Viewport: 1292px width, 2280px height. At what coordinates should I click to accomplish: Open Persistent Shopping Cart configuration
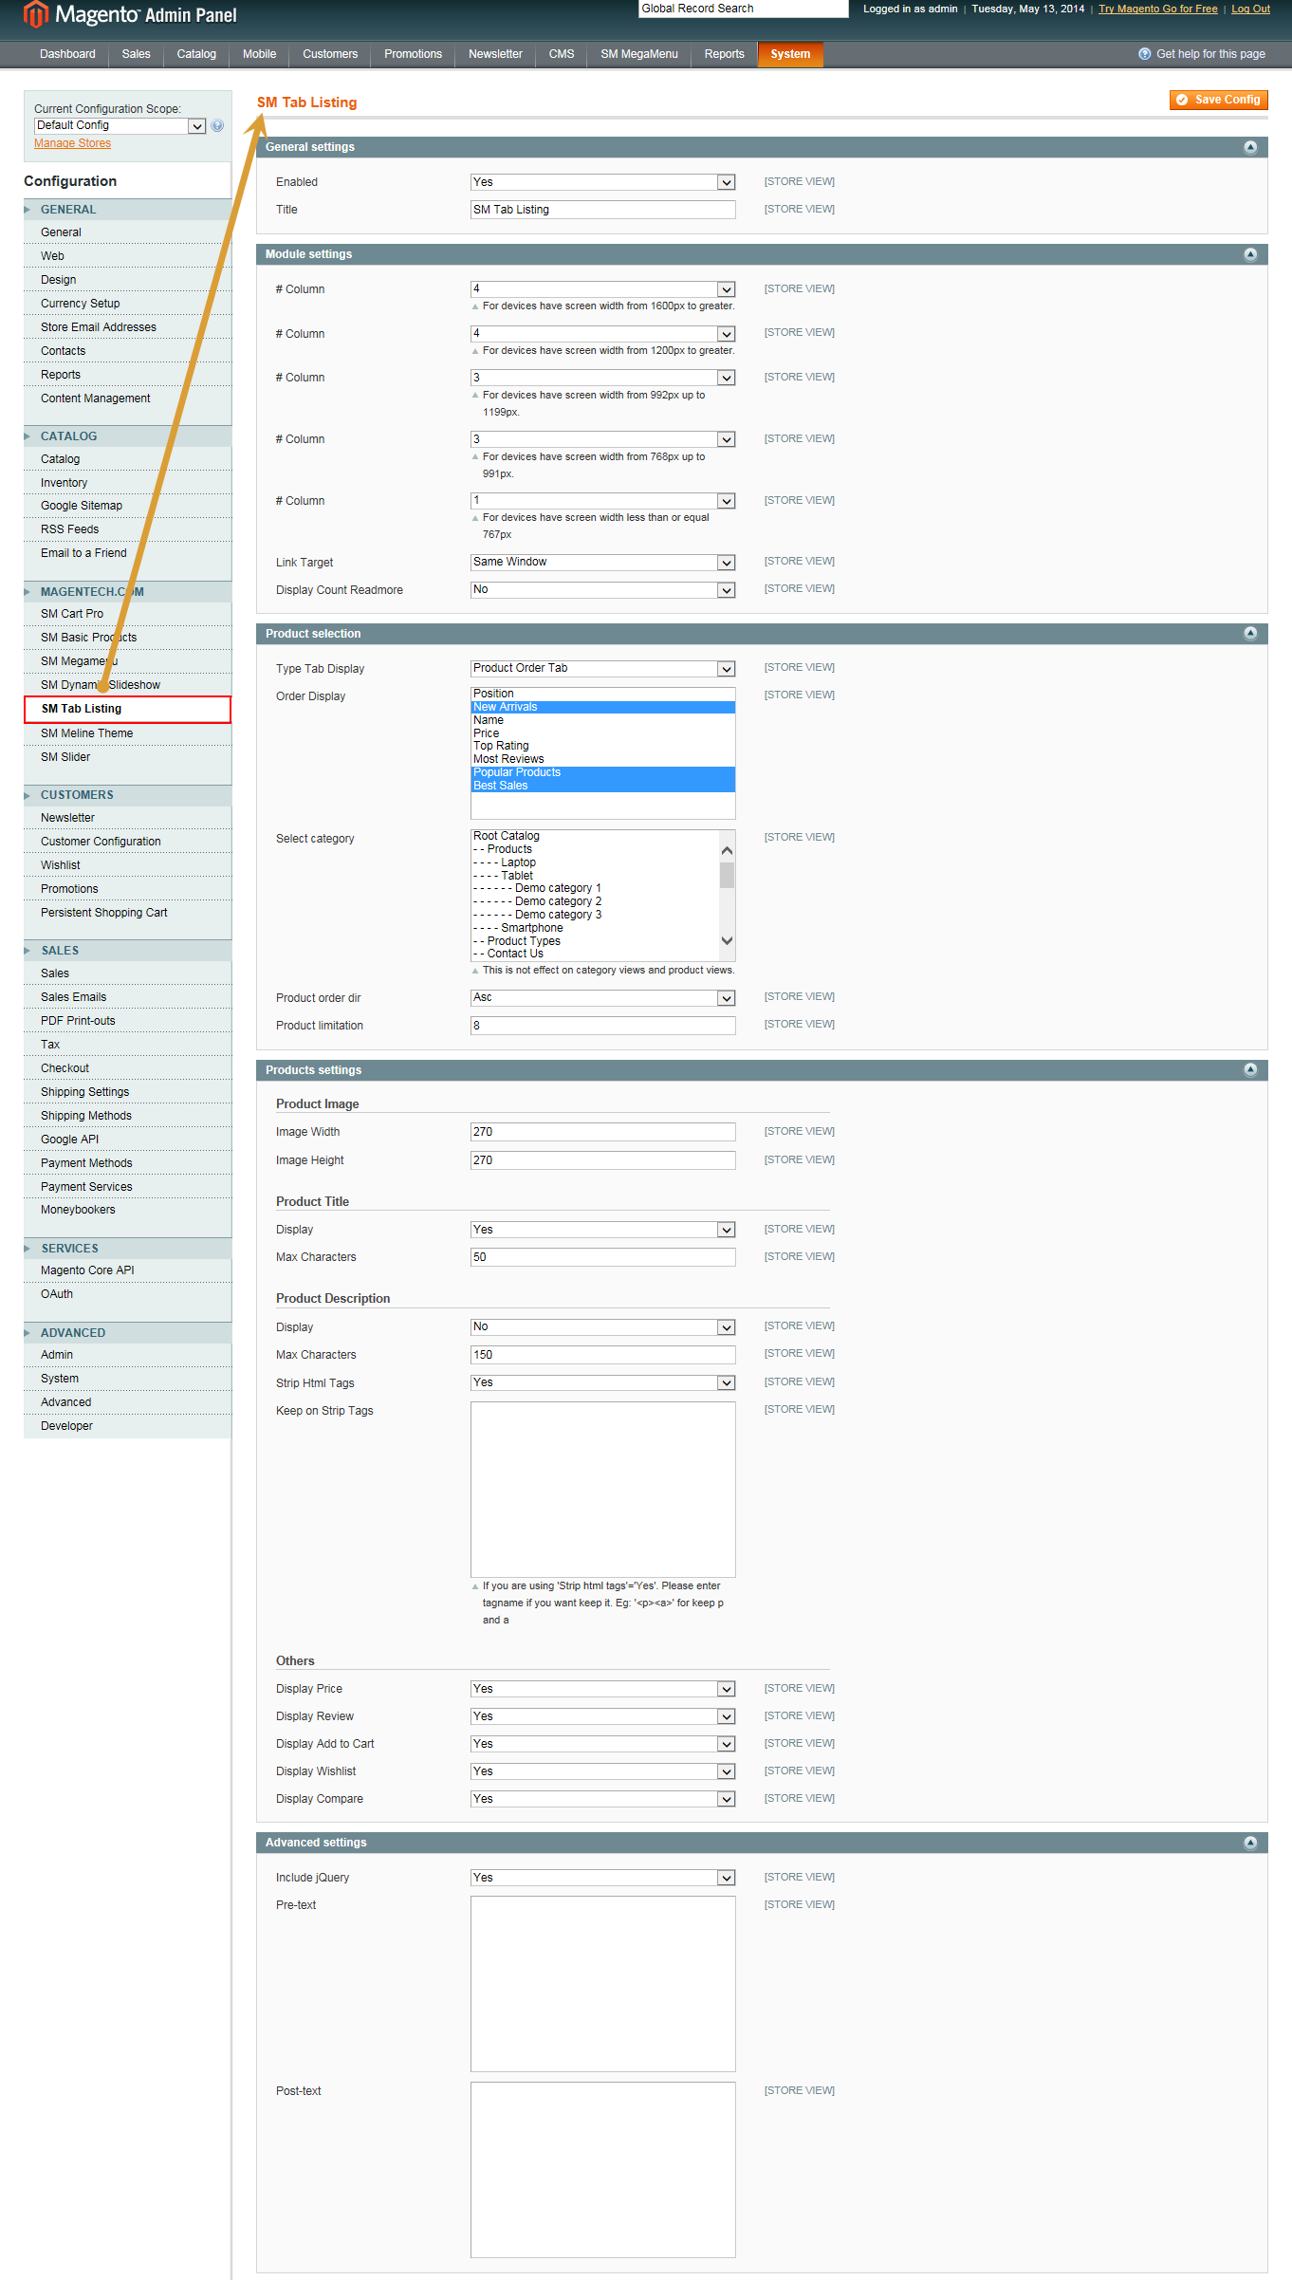coord(103,913)
